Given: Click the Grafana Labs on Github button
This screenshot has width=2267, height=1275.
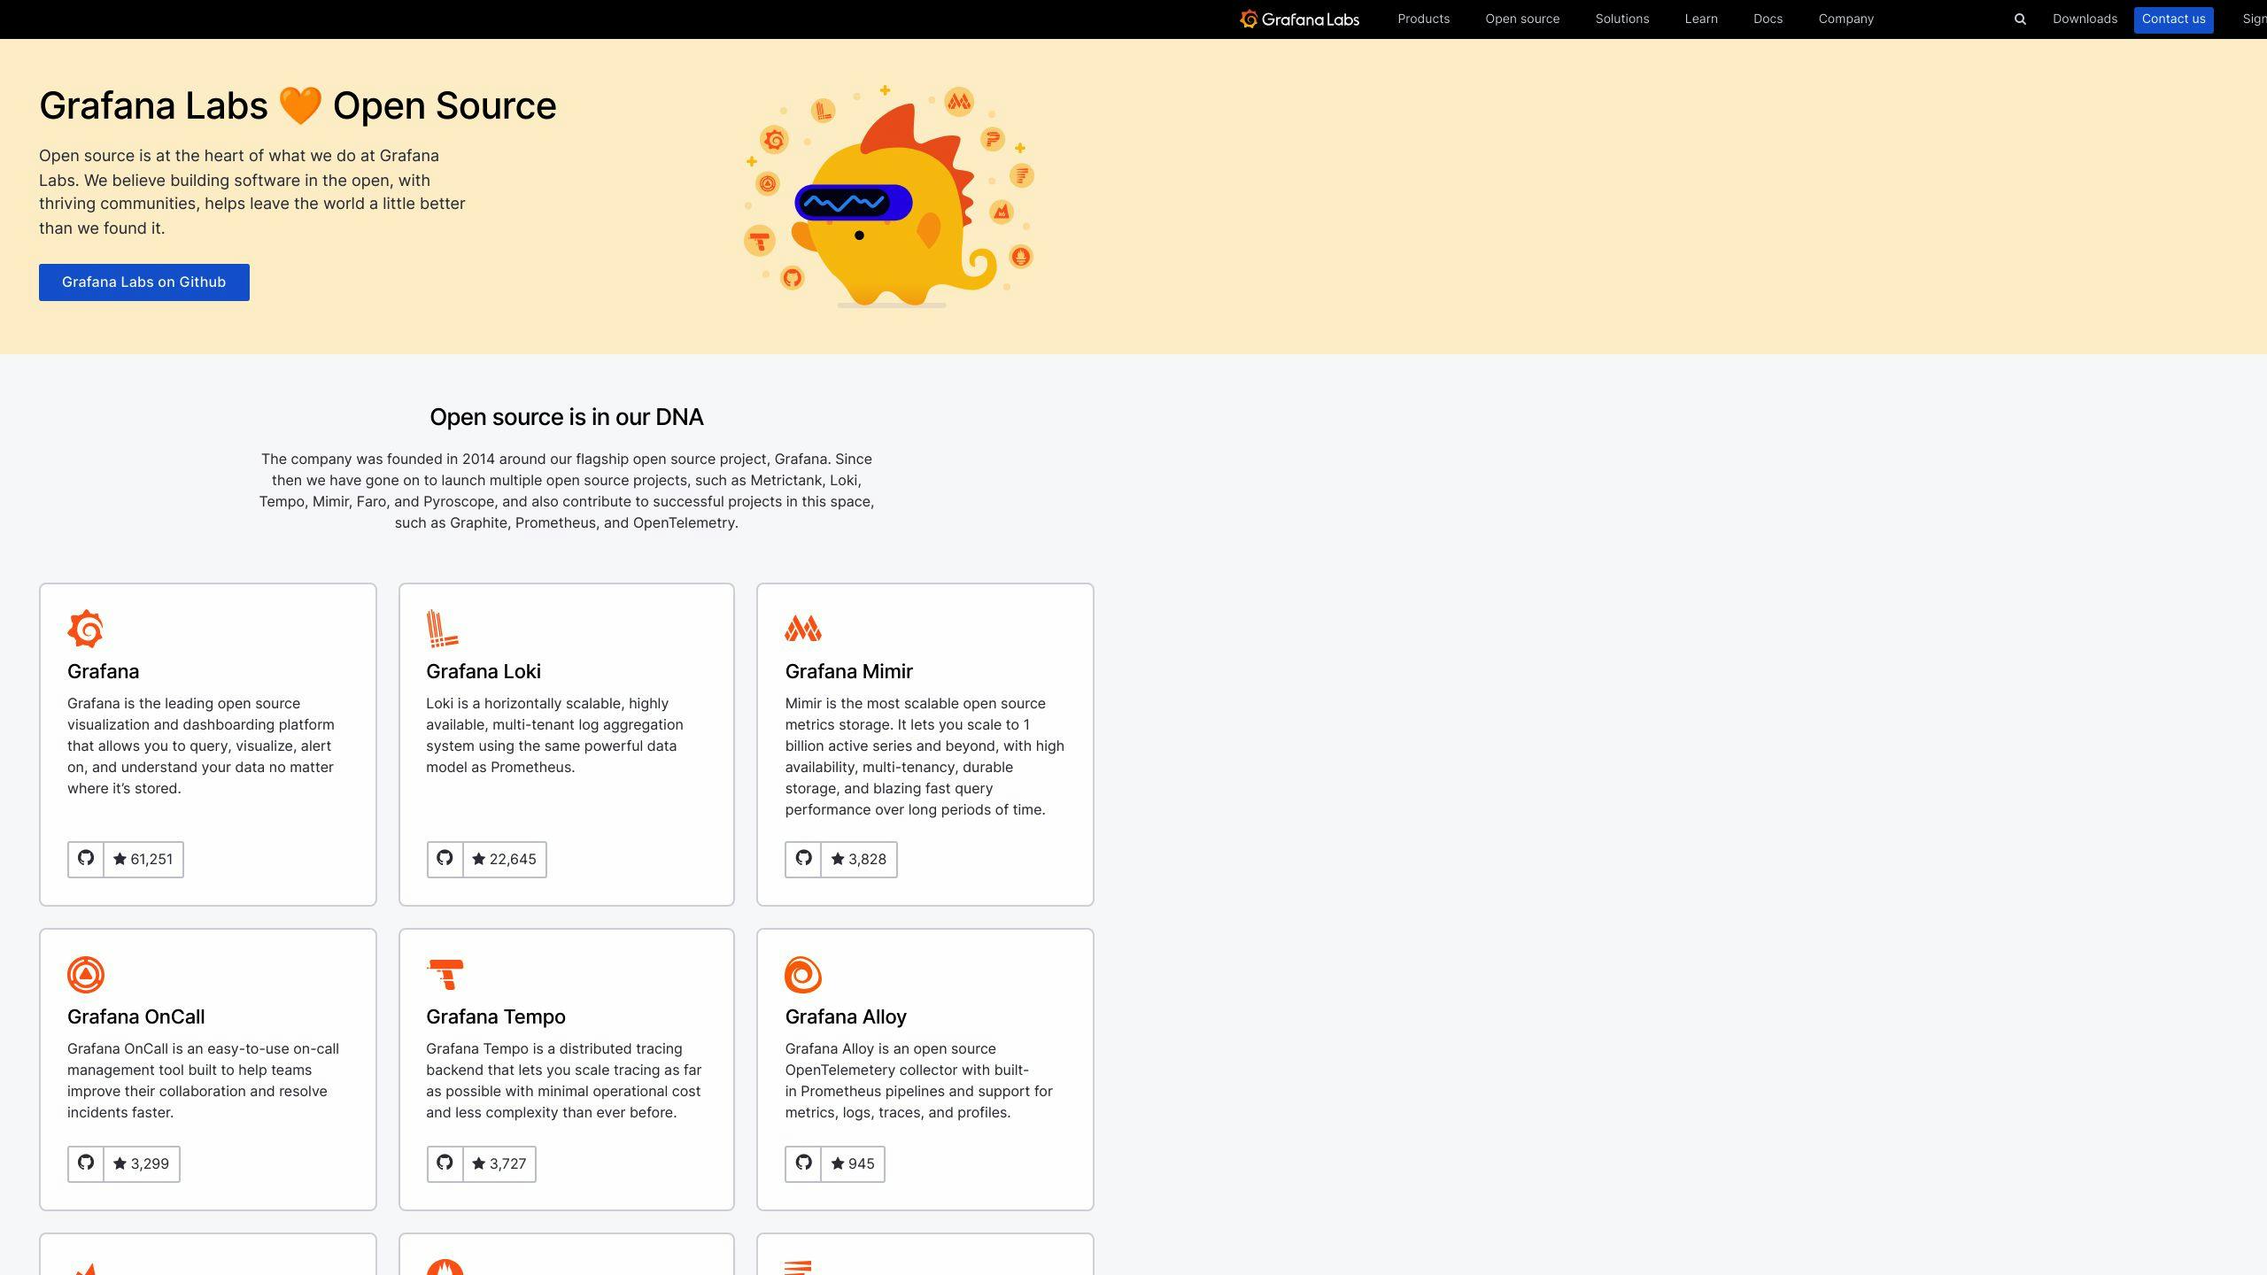Looking at the screenshot, I should [x=143, y=282].
